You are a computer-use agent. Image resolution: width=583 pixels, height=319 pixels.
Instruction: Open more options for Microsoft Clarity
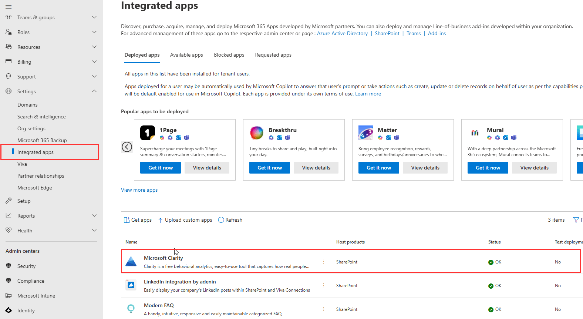(x=324, y=262)
